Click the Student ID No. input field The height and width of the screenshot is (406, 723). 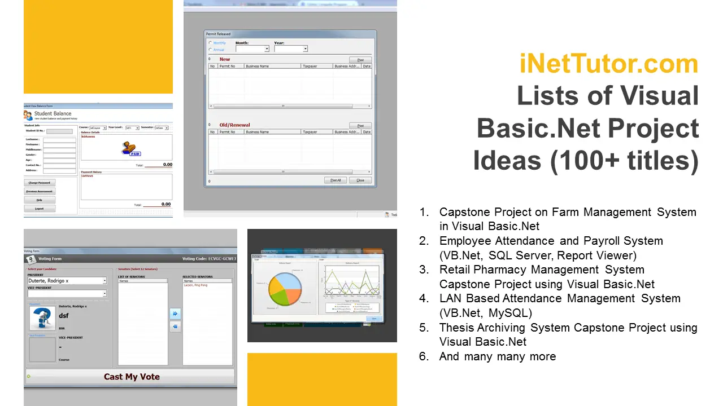(59, 131)
